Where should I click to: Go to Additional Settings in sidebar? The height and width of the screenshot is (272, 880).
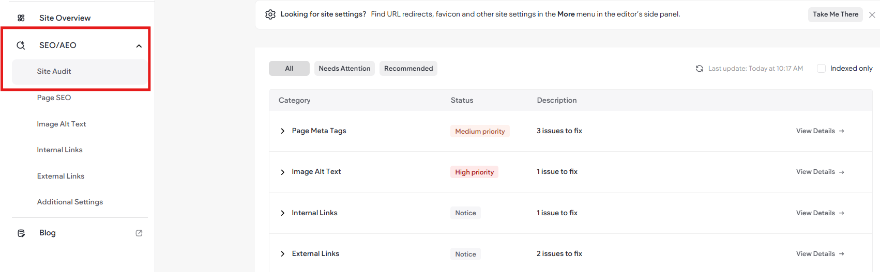[70, 202]
